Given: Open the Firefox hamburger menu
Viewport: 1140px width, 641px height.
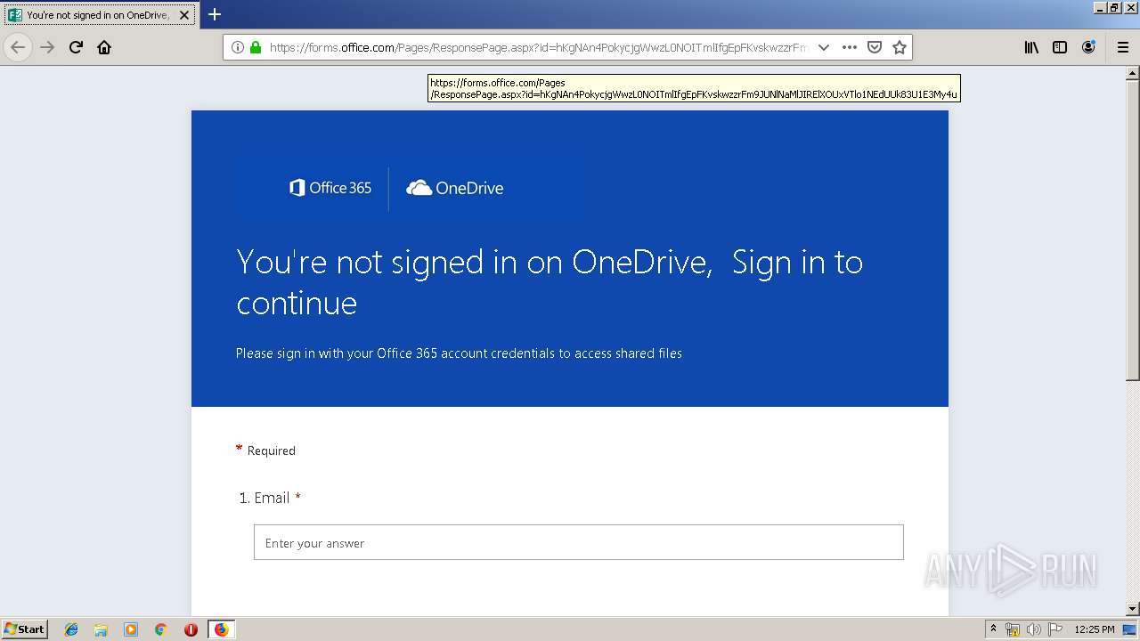Looking at the screenshot, I should pos(1122,47).
